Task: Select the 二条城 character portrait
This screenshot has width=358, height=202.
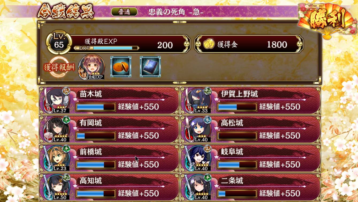Action: click(197, 187)
